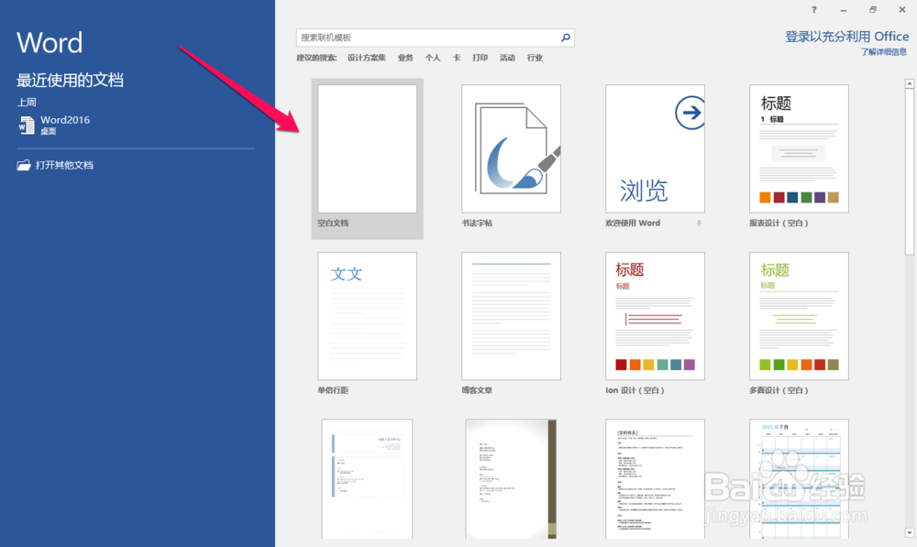Screen dimensions: 917x547
Task: Select suggested search 卡
Action: coord(456,58)
